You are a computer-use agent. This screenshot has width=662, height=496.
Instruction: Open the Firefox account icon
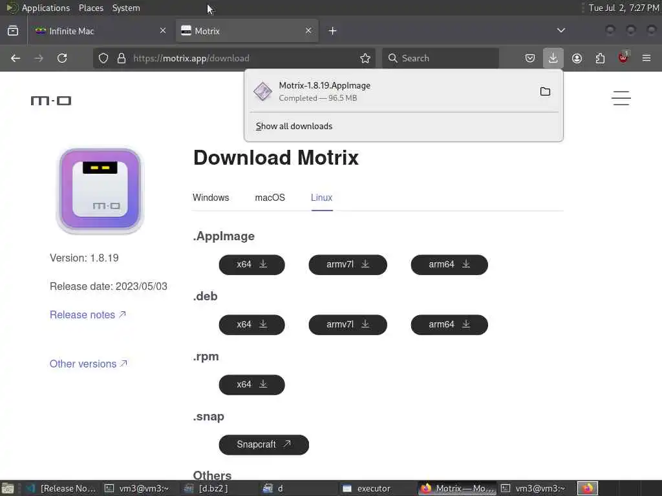(x=577, y=58)
